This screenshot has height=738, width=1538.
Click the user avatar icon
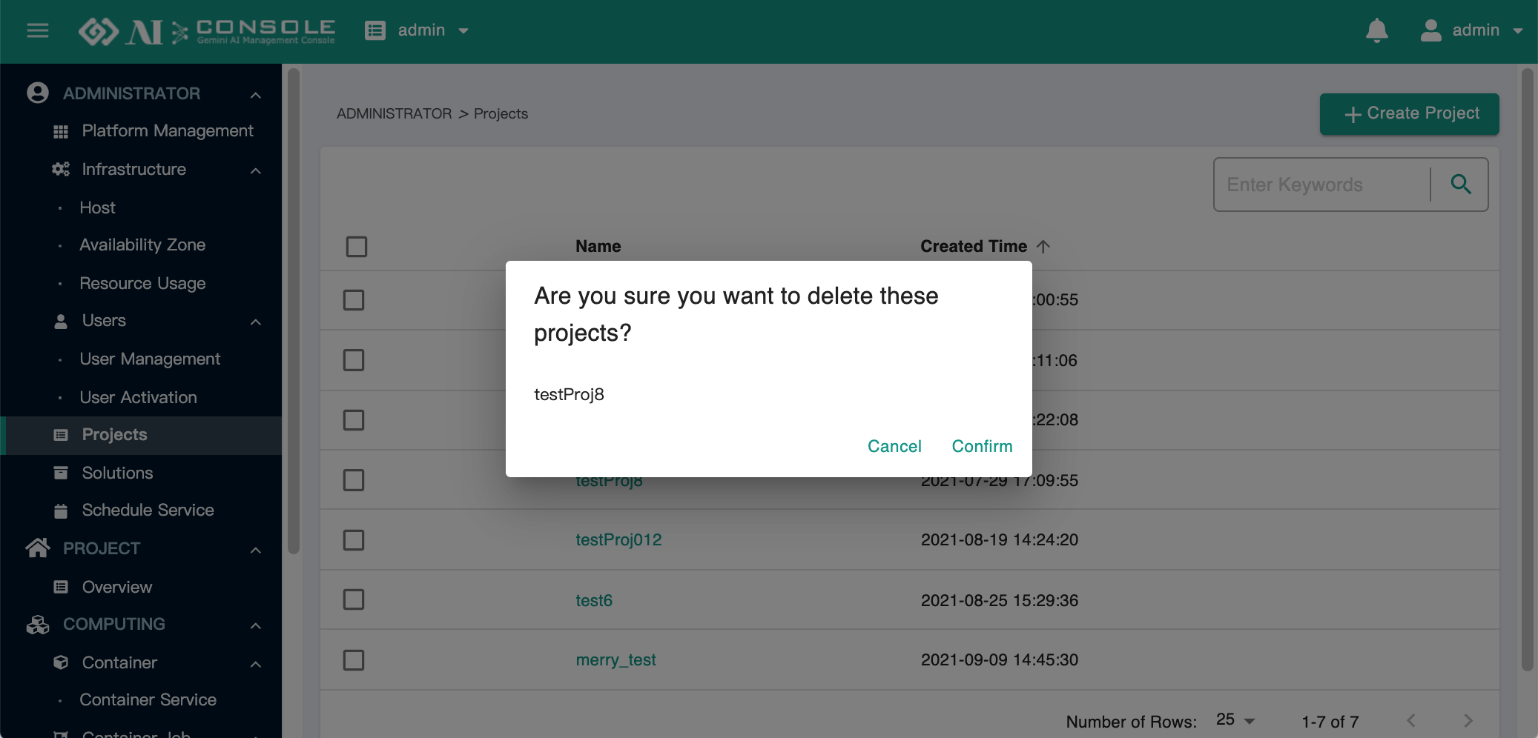[x=1430, y=30]
